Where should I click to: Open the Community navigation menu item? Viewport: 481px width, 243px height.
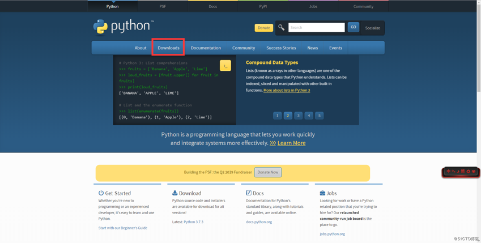(x=244, y=48)
